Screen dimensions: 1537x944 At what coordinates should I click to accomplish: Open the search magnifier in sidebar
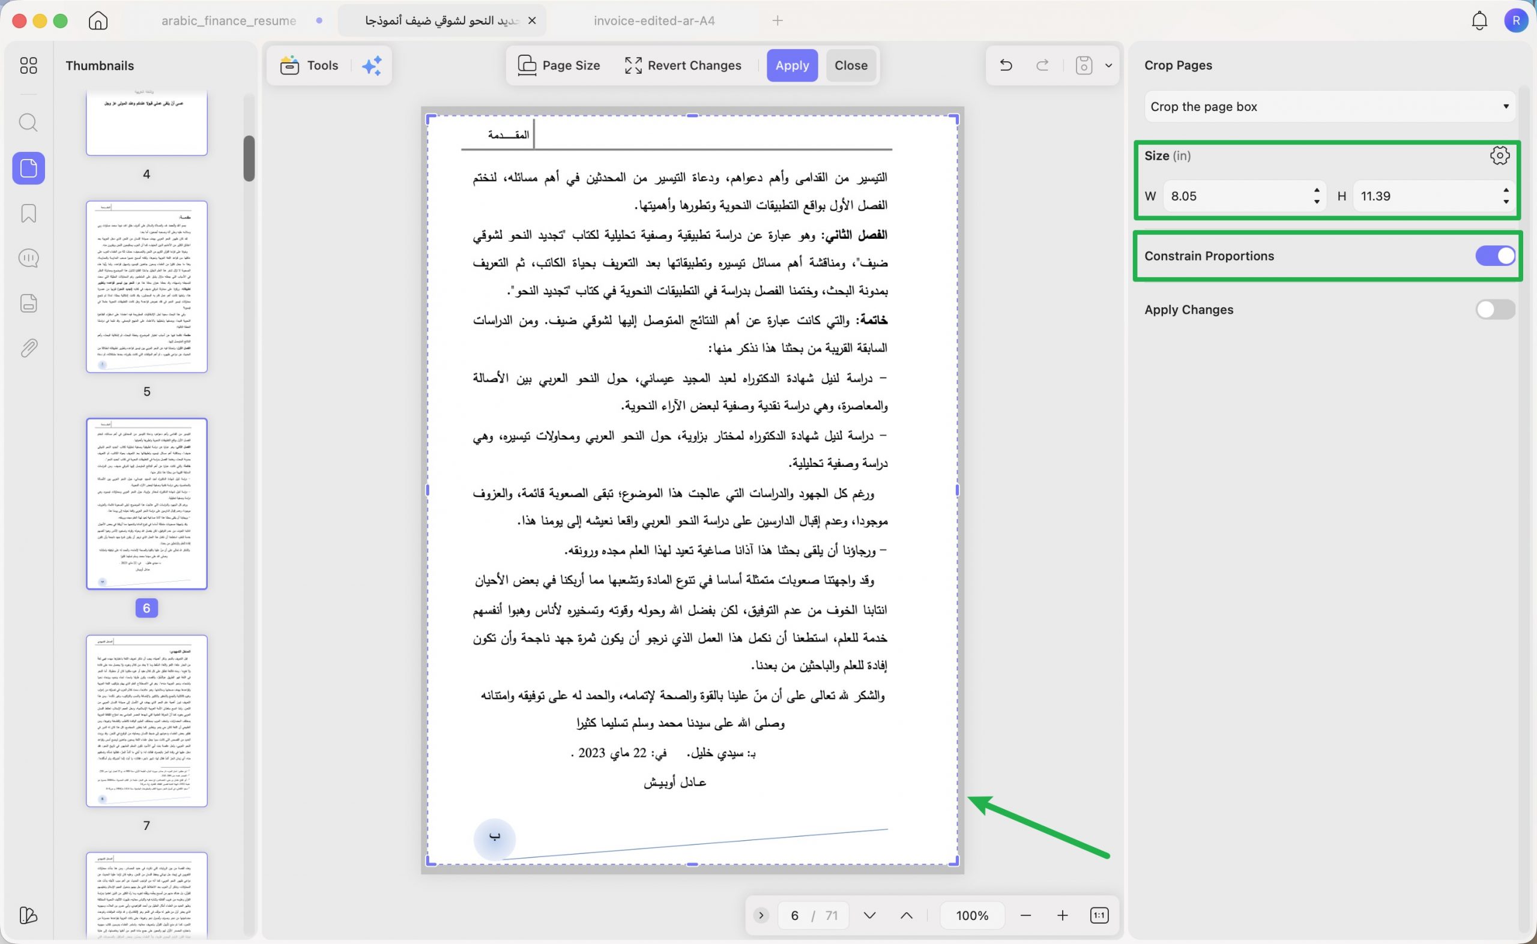click(29, 122)
